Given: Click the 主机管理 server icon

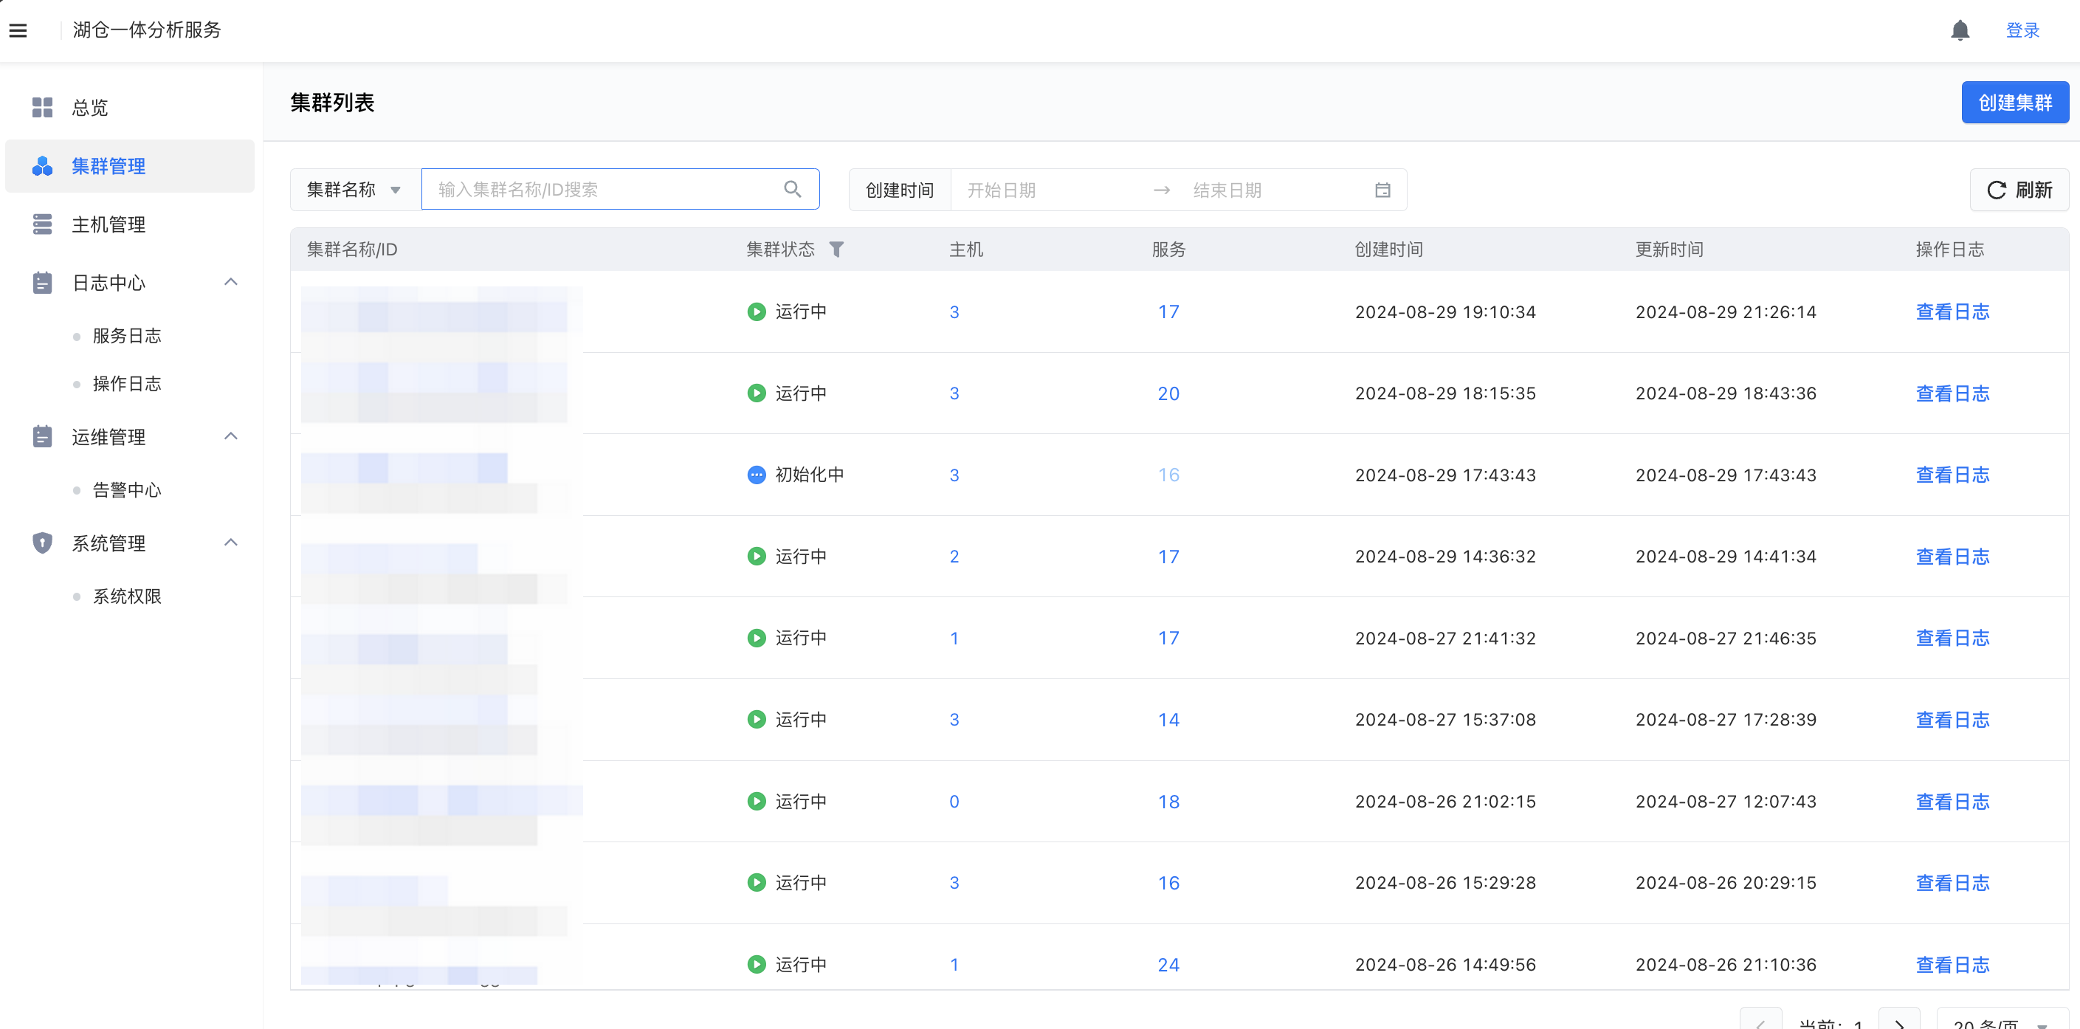Looking at the screenshot, I should point(42,224).
